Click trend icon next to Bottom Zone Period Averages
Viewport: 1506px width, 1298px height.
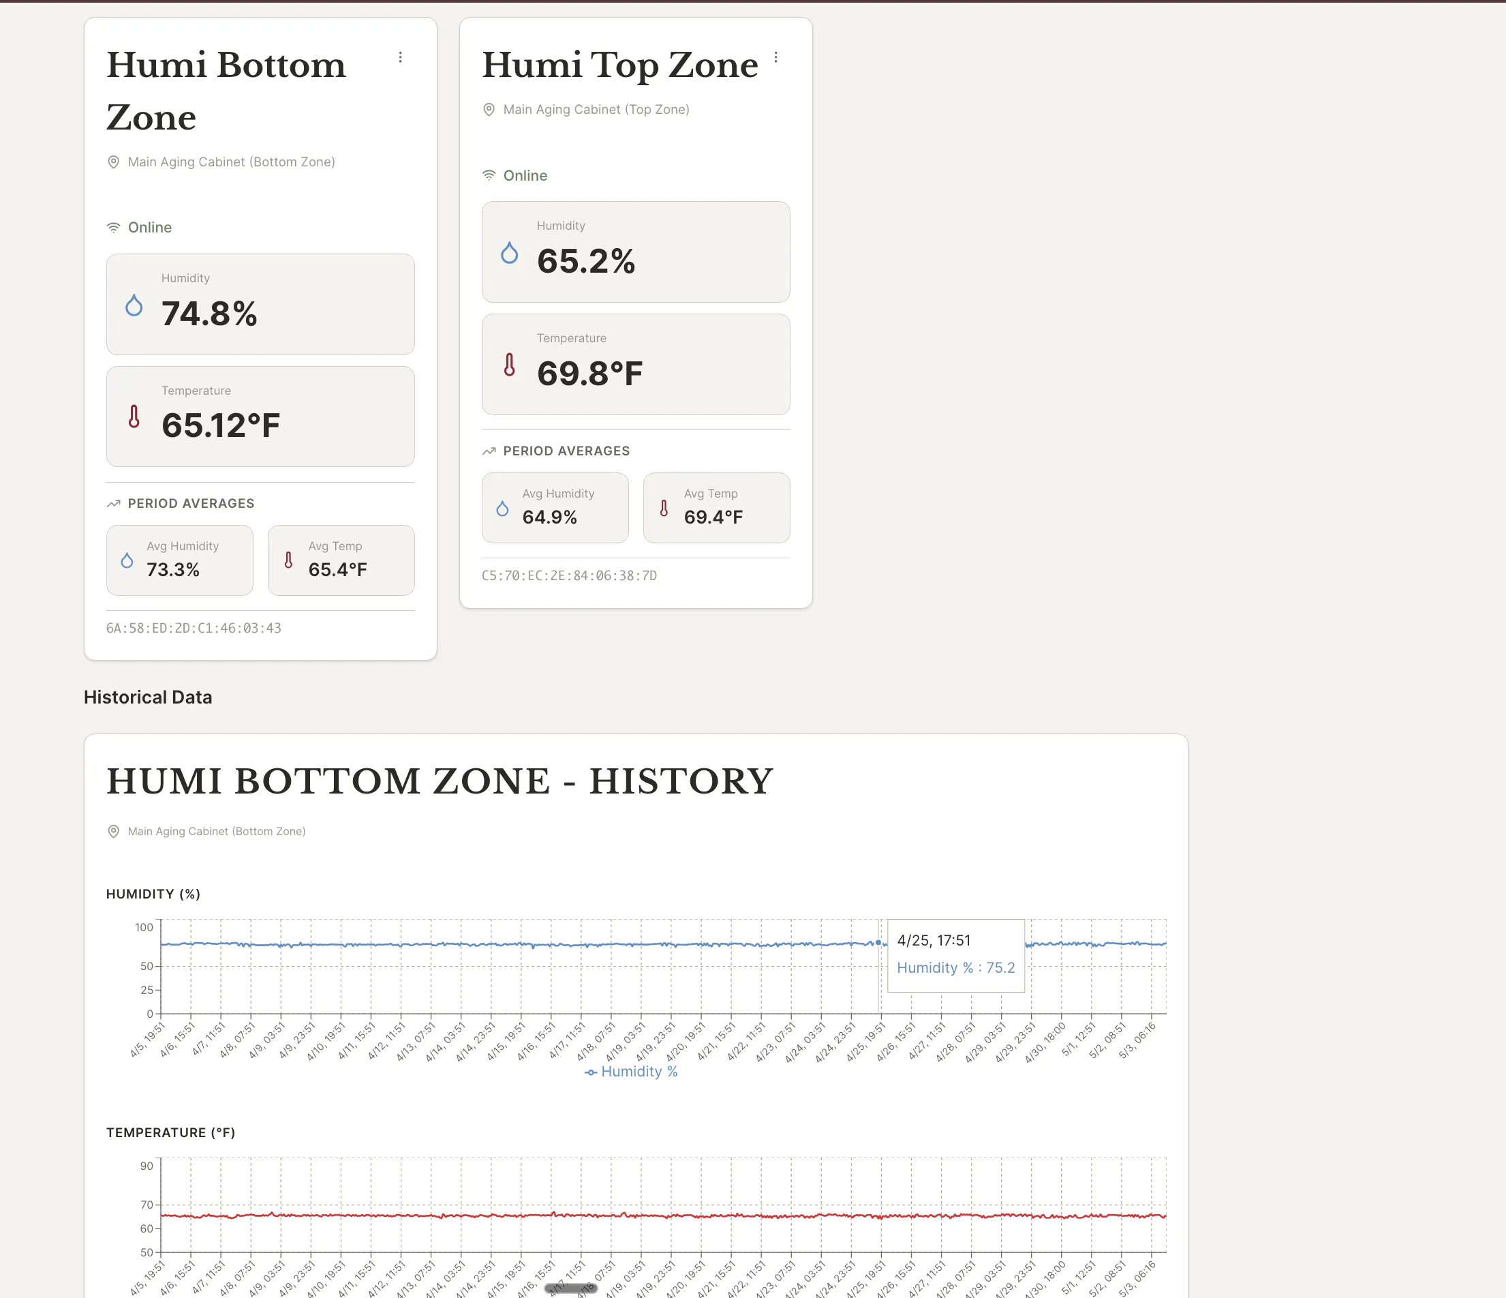113,503
